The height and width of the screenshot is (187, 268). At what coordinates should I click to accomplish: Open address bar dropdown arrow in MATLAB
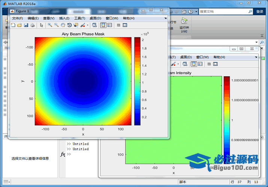pyautogui.click(x=256, y=42)
